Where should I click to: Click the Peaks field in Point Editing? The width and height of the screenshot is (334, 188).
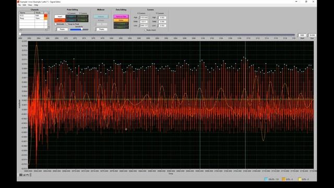coord(62,29)
